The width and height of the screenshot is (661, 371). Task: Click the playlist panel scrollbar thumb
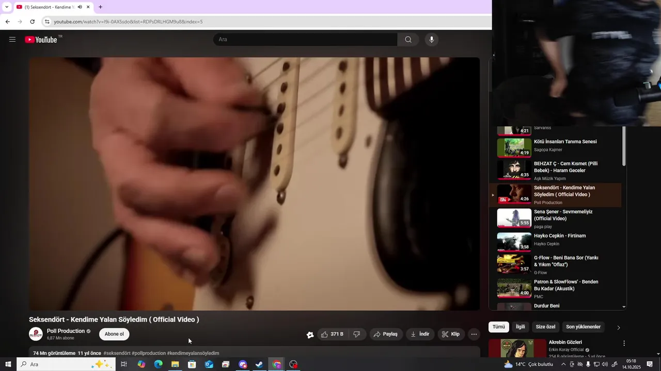624,146
